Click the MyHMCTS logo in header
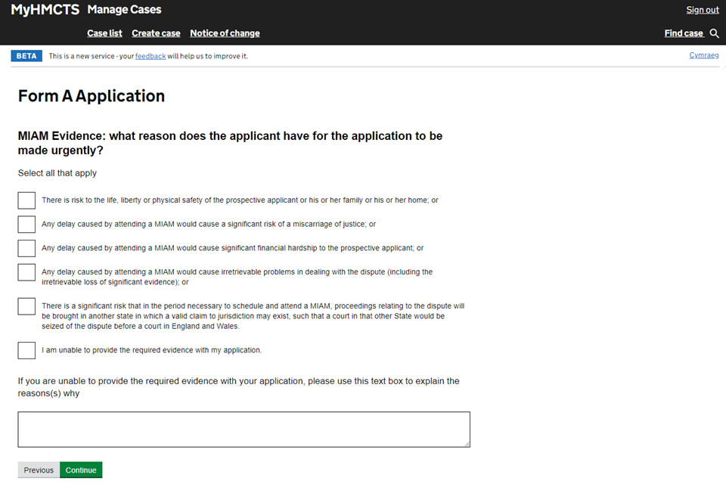 [x=45, y=10]
